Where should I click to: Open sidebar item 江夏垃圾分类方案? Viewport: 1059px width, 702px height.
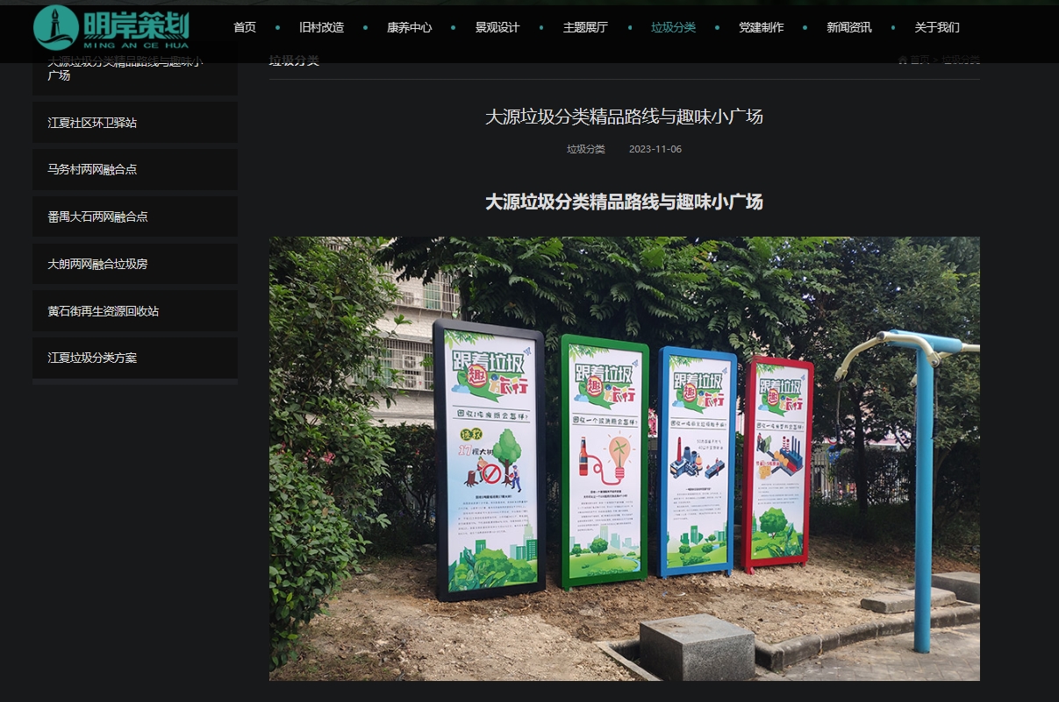coord(135,358)
